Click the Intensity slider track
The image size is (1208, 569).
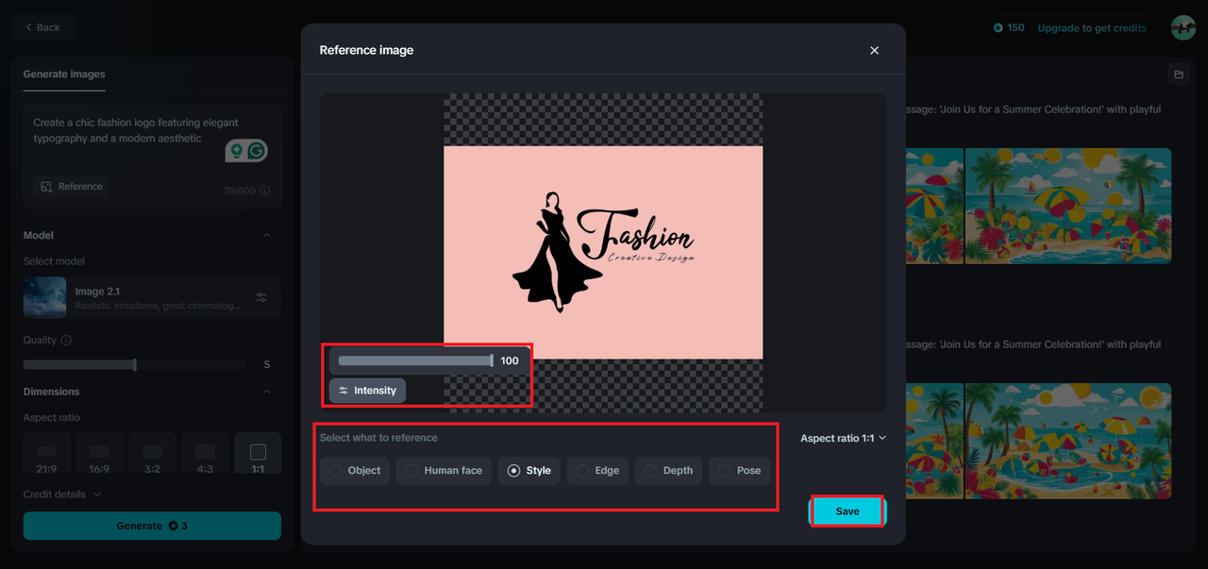click(x=415, y=360)
